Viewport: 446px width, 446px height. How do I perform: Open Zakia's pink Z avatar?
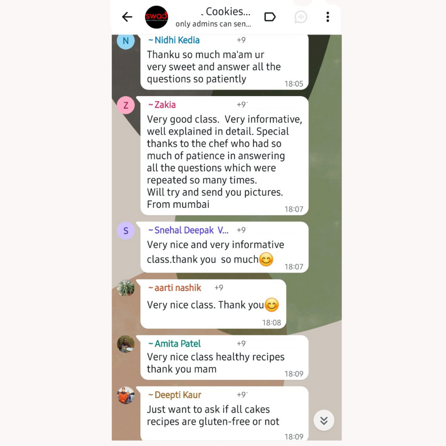click(126, 105)
